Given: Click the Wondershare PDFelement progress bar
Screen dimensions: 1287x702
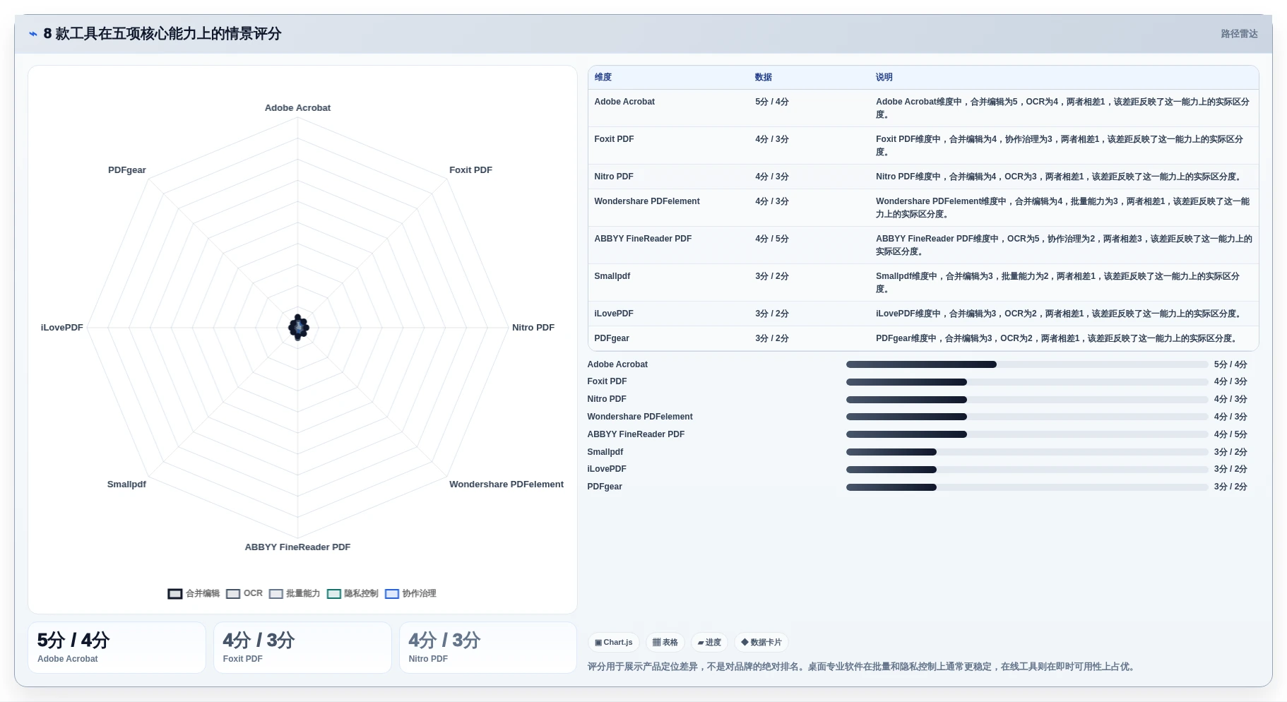Looking at the screenshot, I should [1027, 417].
